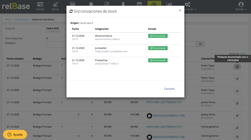The image size is (251, 140).
Task: Open the https://relke1.jumpseller.com link
Action: (x=111, y=51)
